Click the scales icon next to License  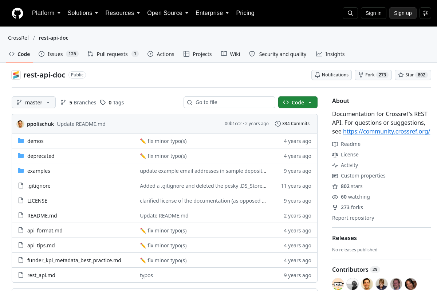click(335, 155)
